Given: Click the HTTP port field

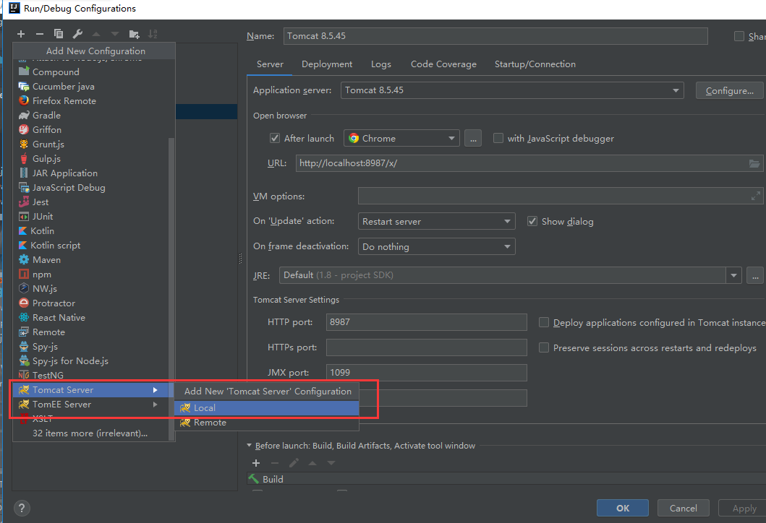Looking at the screenshot, I should click(427, 322).
